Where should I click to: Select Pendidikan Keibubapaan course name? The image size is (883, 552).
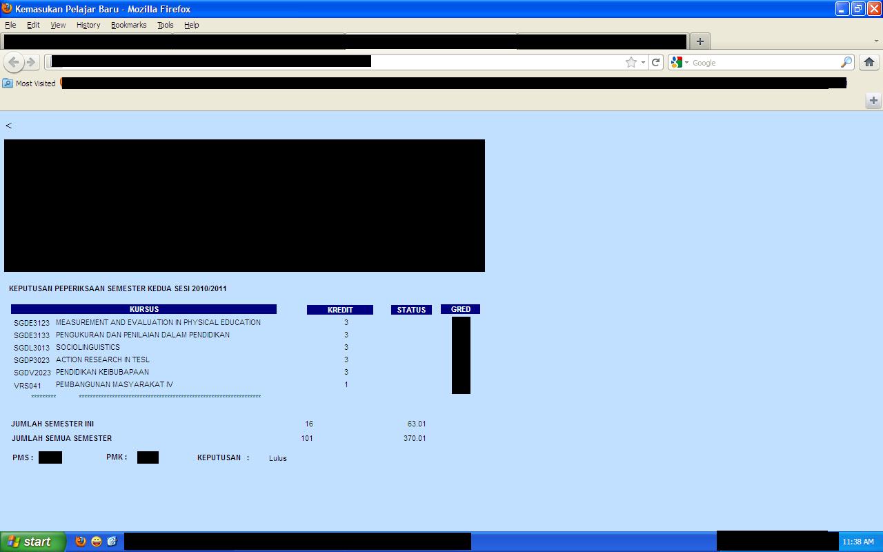102,372
